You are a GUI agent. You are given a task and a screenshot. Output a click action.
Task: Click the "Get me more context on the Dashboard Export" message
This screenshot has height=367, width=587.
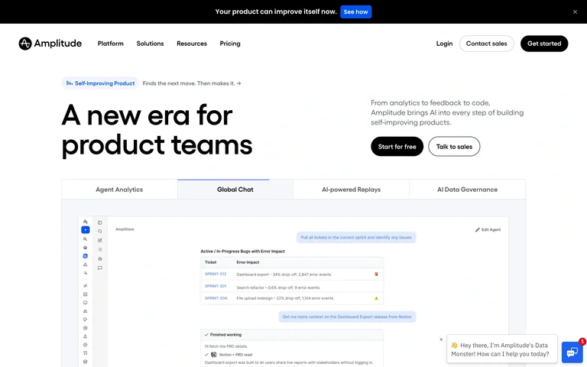pos(347,317)
